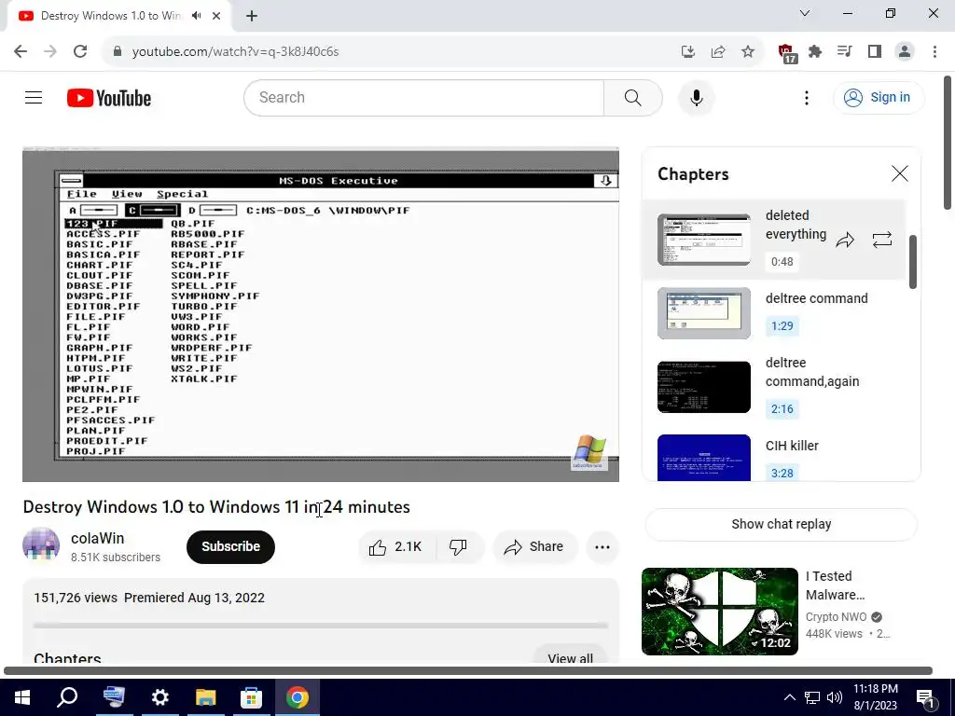The width and height of the screenshot is (955, 716).
Task: Select the 1:29 chapter timestamp
Action: [782, 325]
